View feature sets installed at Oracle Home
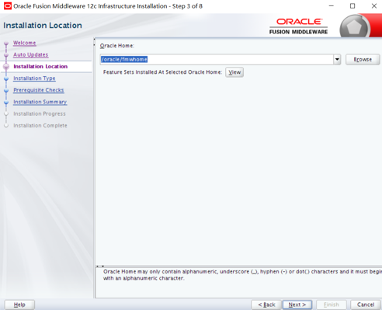Image resolution: width=382 pixels, height=310 pixels. click(x=234, y=72)
